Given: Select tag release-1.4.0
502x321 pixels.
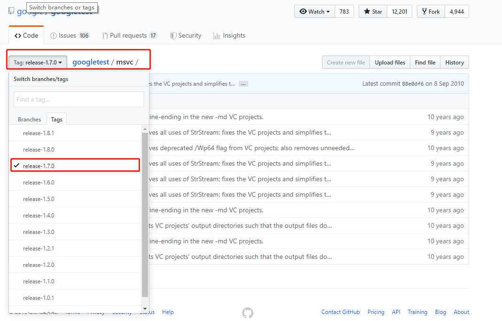Looking at the screenshot, I should (x=75, y=216).
